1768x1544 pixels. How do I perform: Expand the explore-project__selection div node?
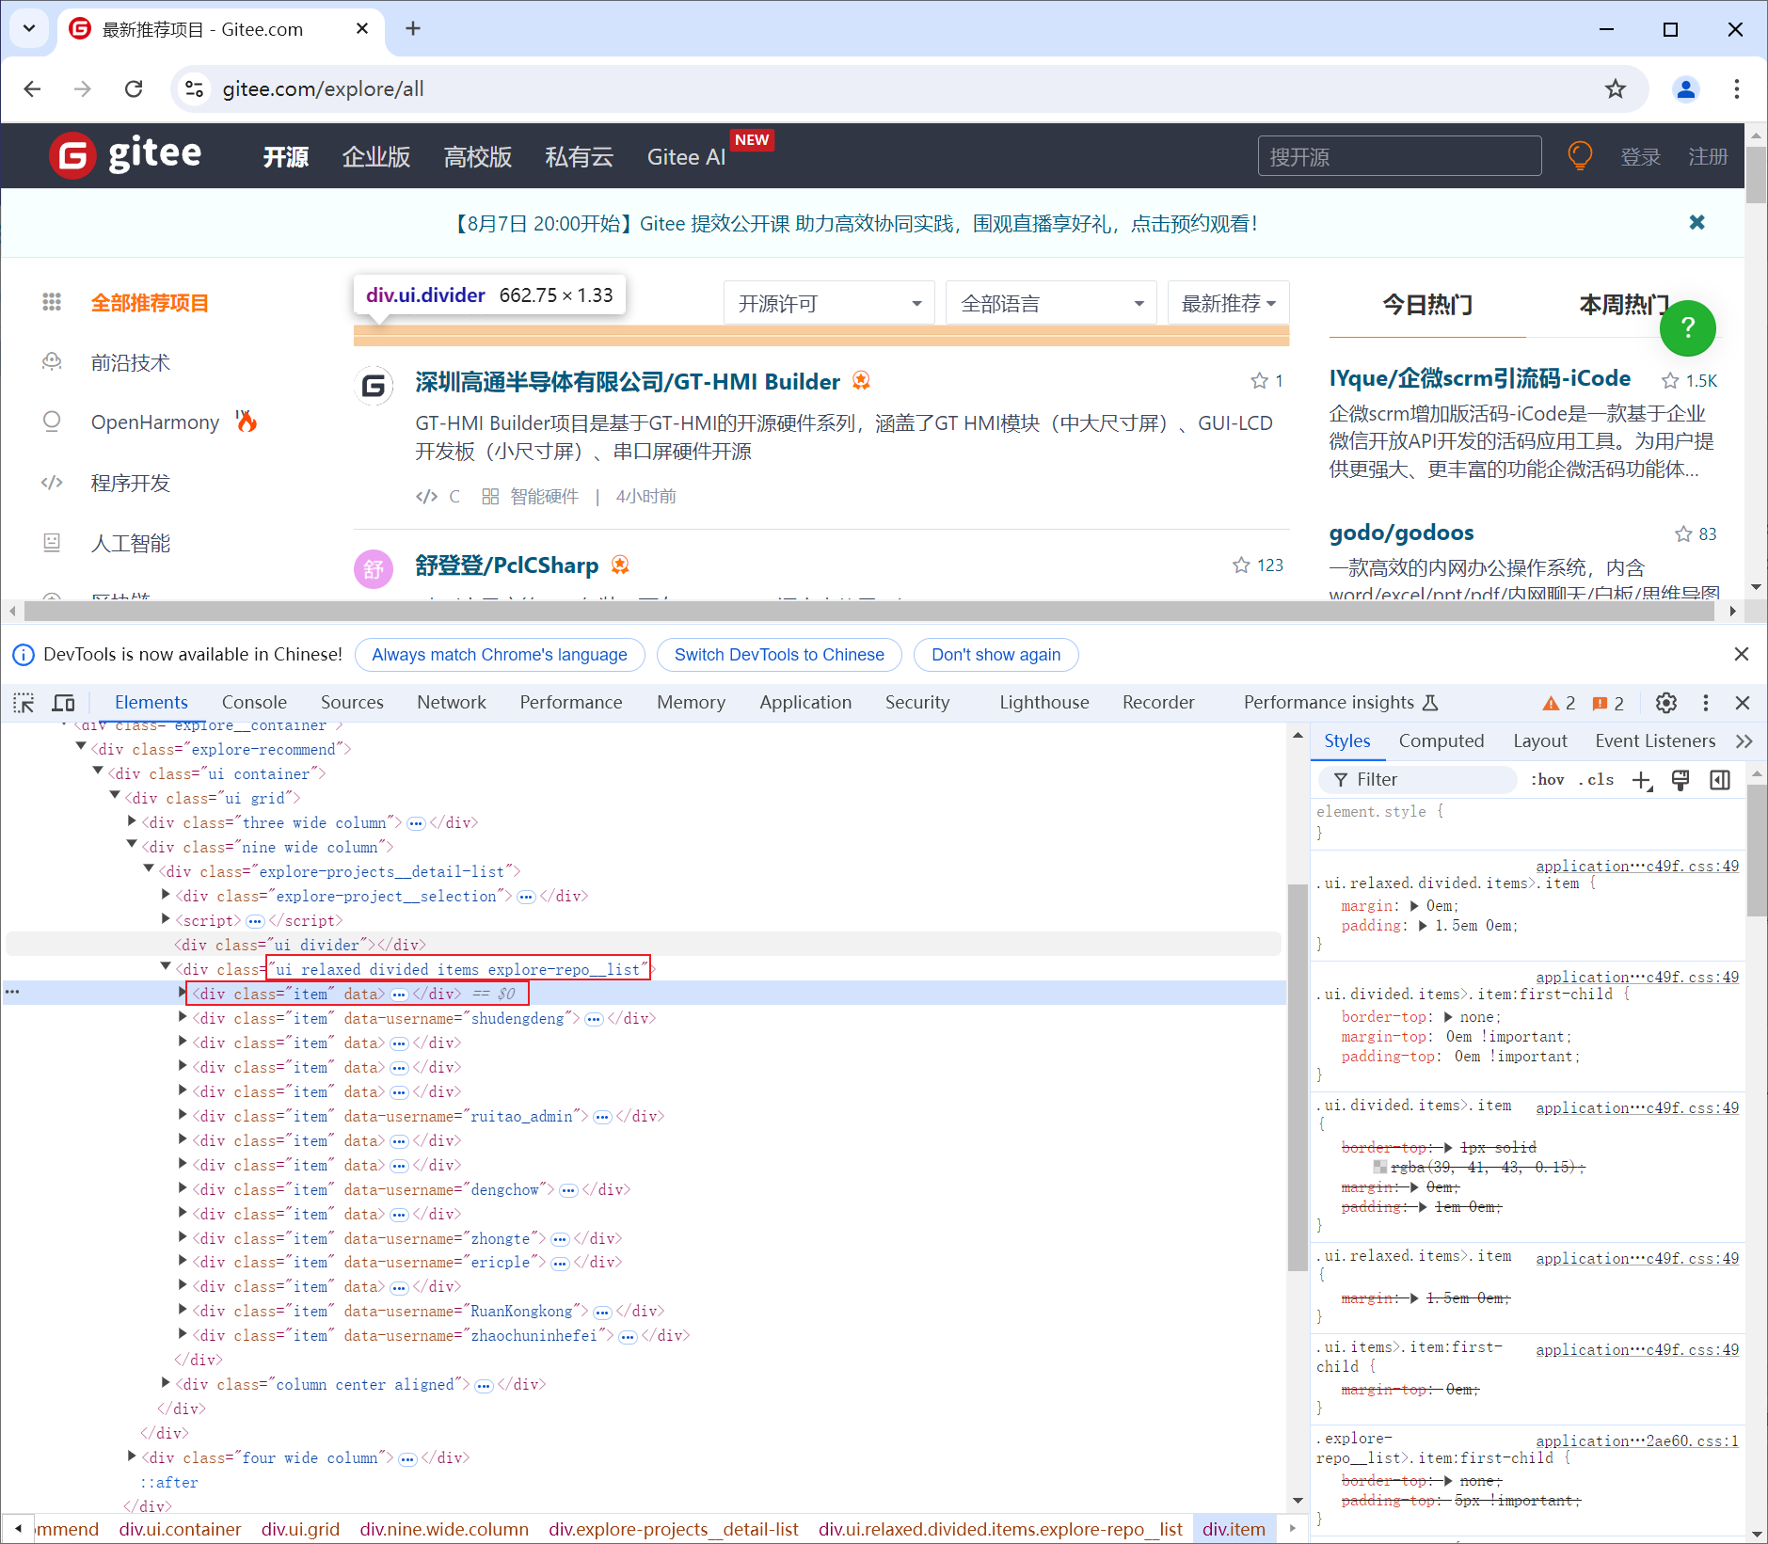point(167,896)
